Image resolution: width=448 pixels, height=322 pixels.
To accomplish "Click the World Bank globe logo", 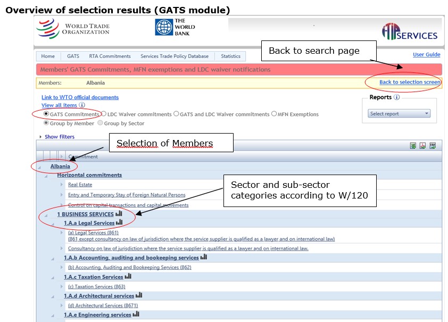I will (164, 27).
